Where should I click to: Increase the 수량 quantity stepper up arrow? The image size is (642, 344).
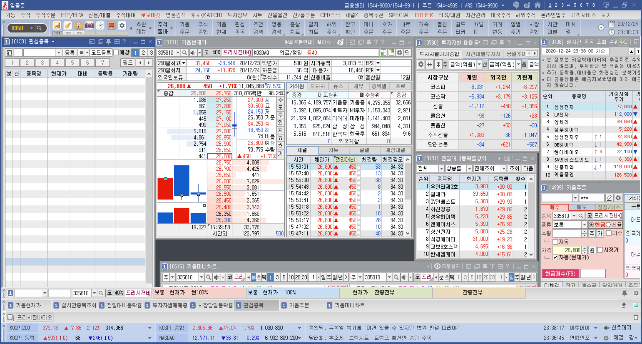click(584, 231)
